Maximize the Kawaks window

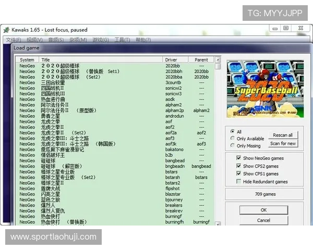coord(286,28)
